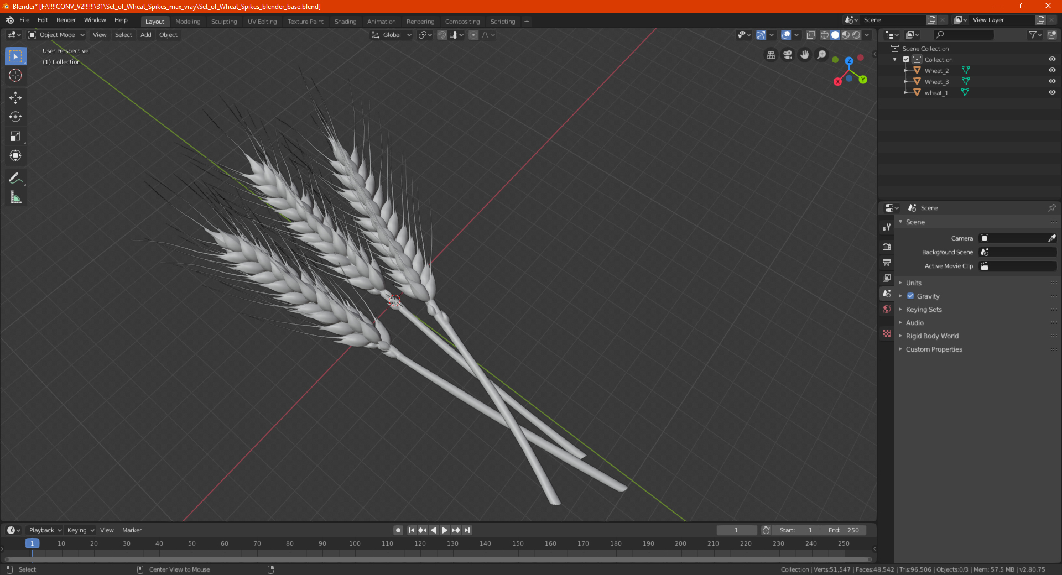Play the animation forward
The image size is (1062, 575).
coord(445,530)
